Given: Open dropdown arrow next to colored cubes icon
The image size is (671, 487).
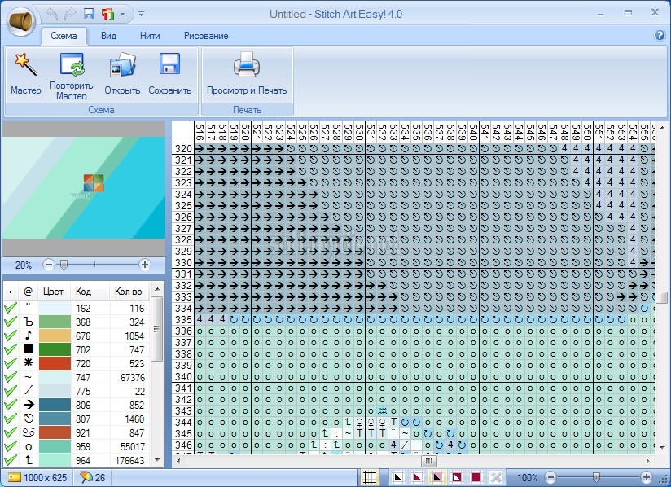Looking at the screenshot, I should (122, 14).
